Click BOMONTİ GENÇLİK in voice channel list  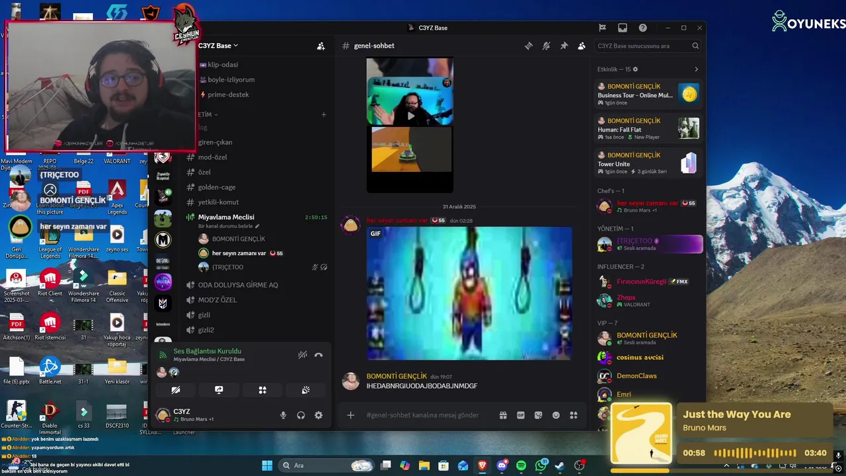pos(238,239)
